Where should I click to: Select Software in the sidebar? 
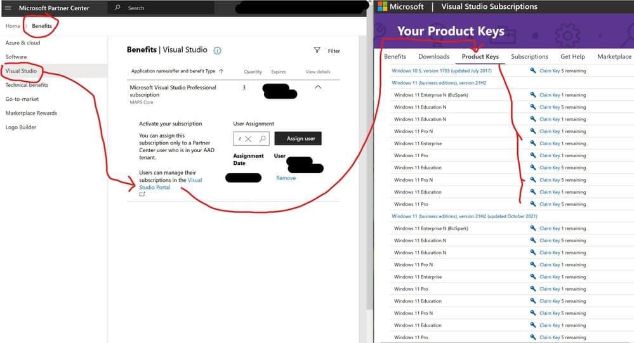click(x=16, y=56)
